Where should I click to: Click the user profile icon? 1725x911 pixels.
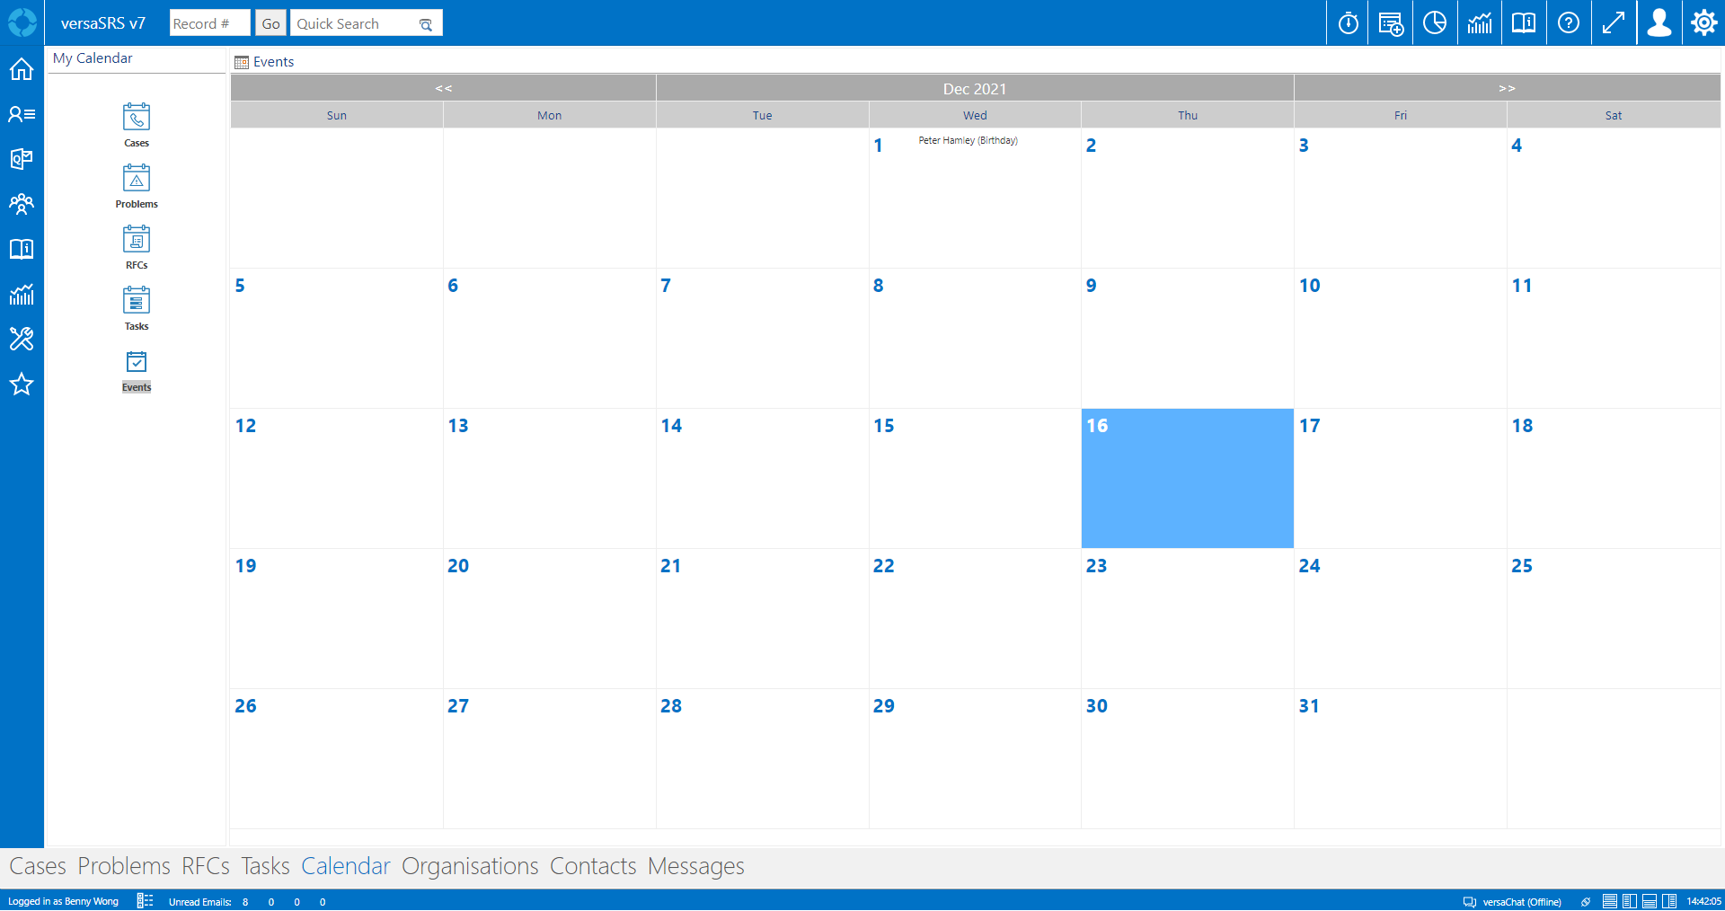[x=1659, y=23]
